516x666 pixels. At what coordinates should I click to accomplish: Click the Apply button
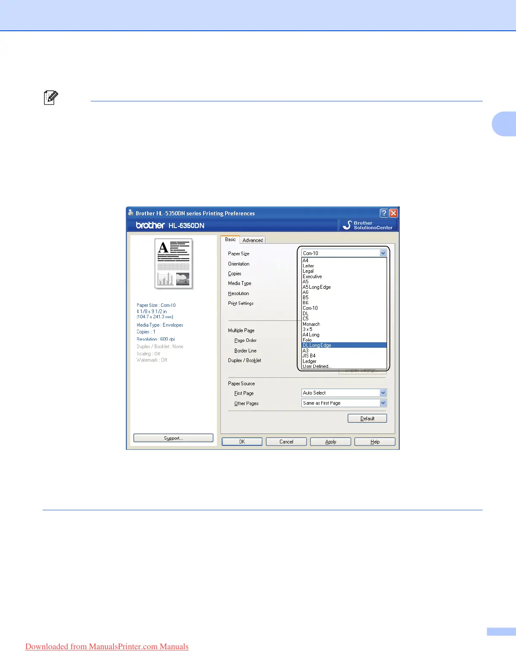(331, 442)
